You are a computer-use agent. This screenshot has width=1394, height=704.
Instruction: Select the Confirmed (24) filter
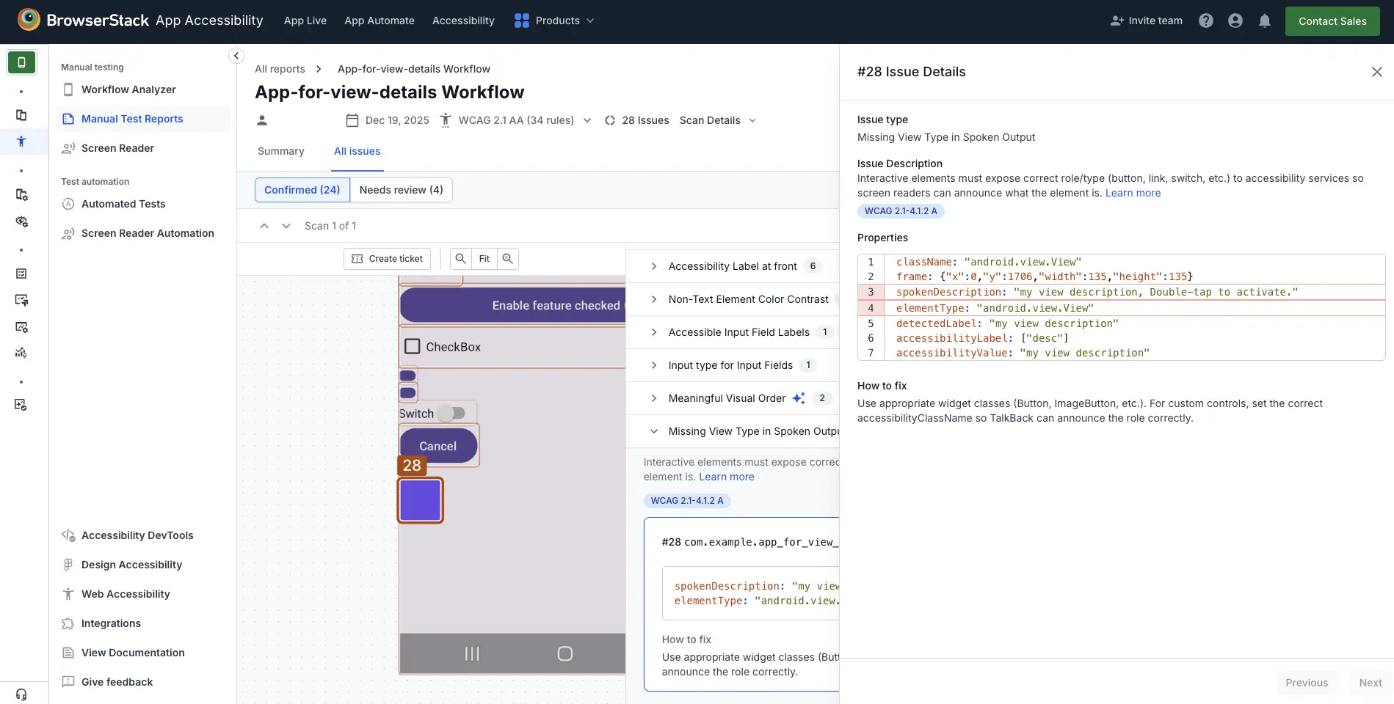(x=302, y=190)
